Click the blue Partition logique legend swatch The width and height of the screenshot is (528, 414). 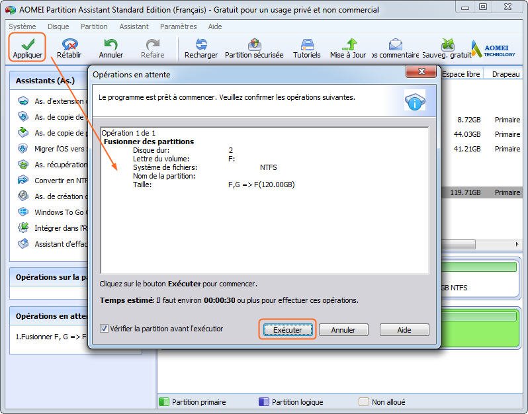tap(263, 402)
